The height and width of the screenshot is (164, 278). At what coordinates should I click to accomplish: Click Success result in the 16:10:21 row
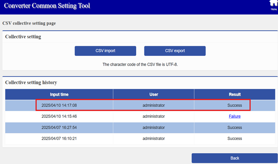(234, 138)
